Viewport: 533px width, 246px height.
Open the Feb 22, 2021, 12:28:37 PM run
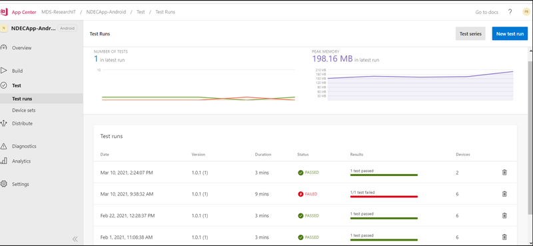[305, 215]
